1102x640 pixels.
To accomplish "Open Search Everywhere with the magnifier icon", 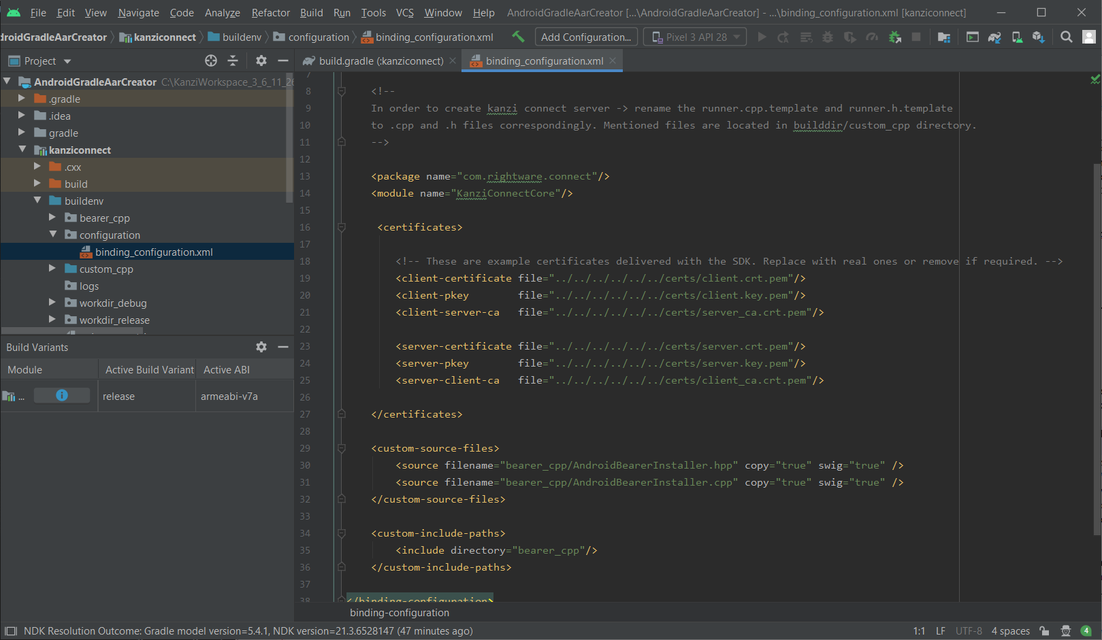I will tap(1066, 37).
